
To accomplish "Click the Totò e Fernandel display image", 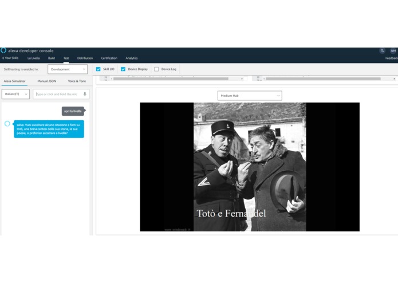I will coord(250,167).
